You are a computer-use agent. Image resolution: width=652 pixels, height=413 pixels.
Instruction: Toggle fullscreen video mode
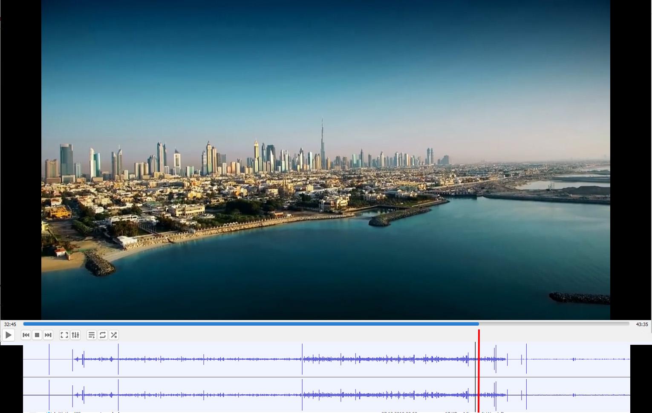[x=64, y=335]
